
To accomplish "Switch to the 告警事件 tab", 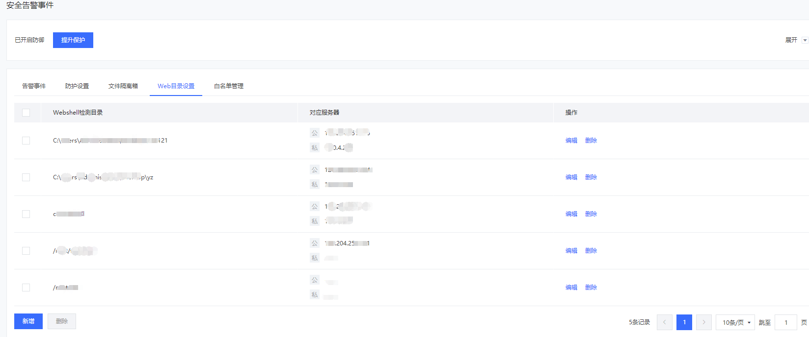I will pos(34,86).
